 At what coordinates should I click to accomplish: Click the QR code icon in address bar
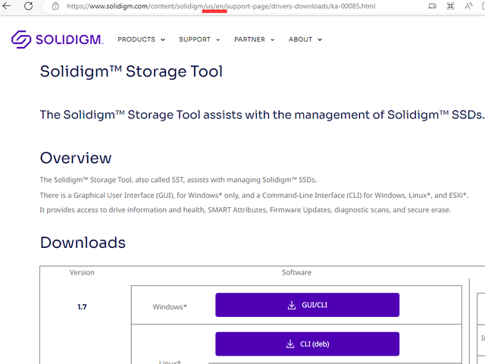click(450, 6)
